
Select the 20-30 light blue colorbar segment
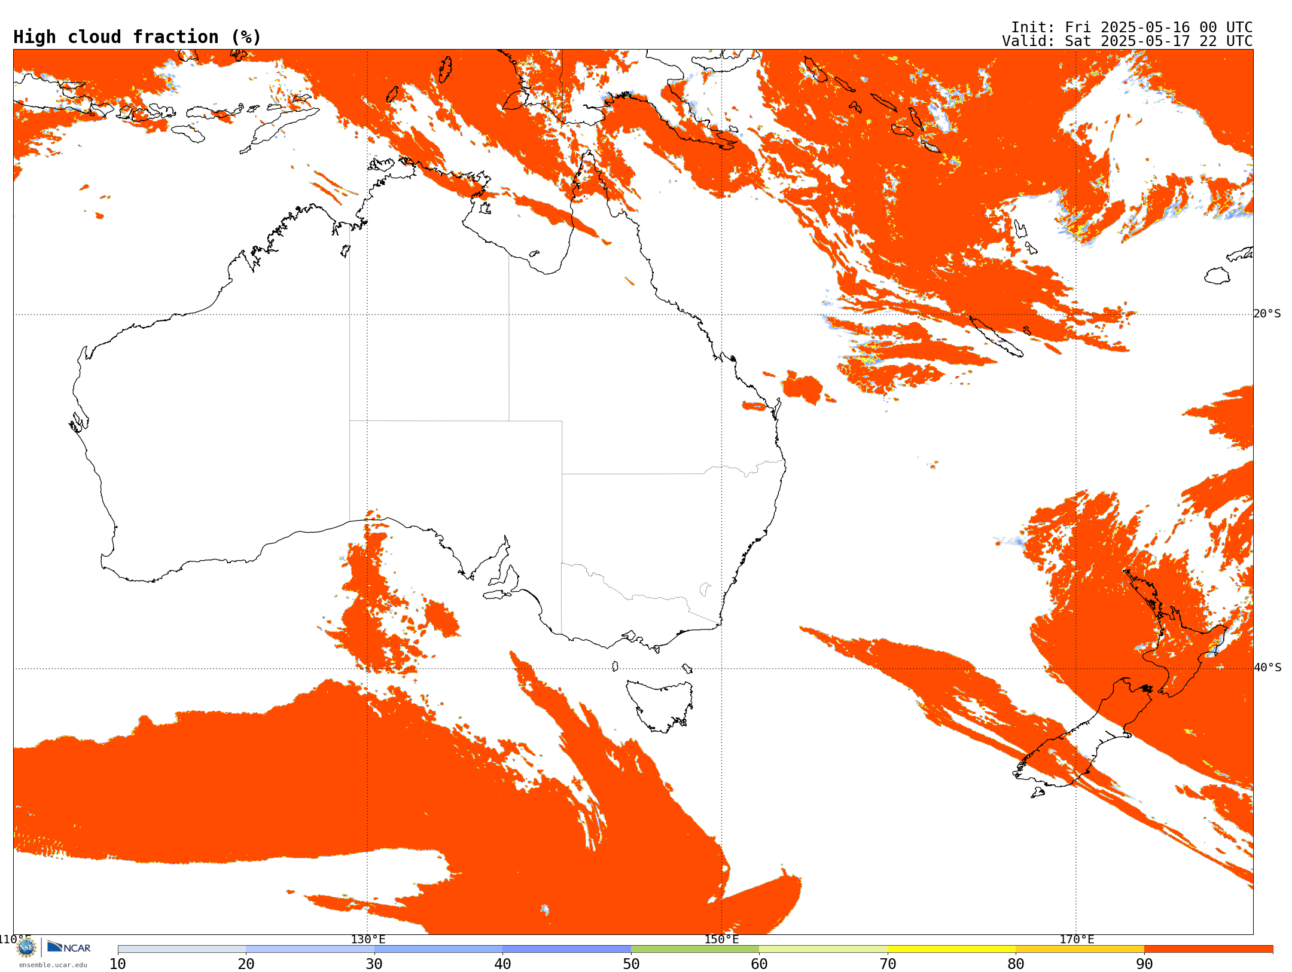pos(310,949)
